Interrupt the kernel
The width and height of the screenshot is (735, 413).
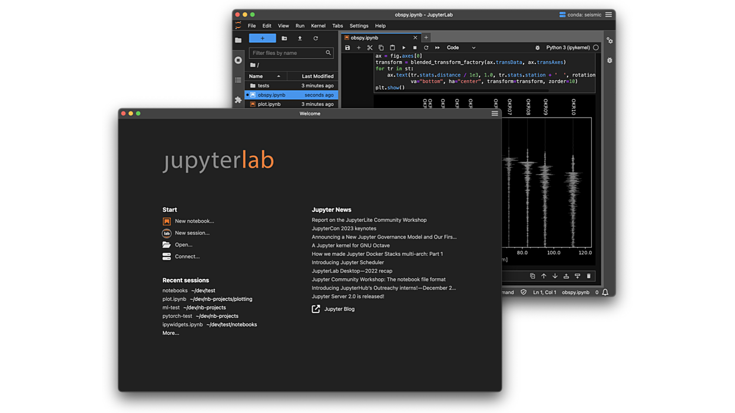[x=414, y=48]
